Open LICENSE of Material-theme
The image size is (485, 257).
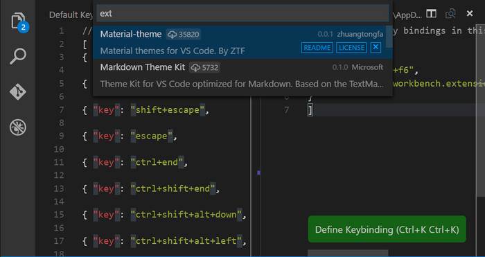pos(351,48)
